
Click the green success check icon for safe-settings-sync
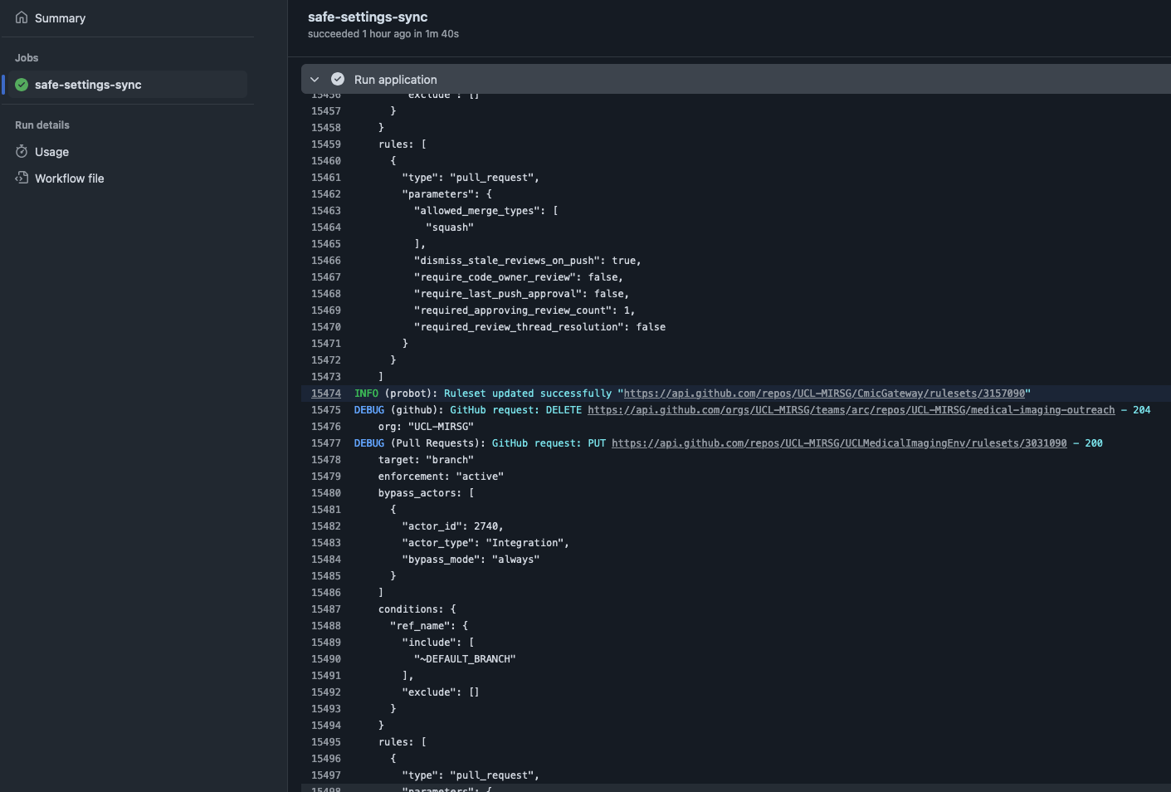[x=22, y=85]
